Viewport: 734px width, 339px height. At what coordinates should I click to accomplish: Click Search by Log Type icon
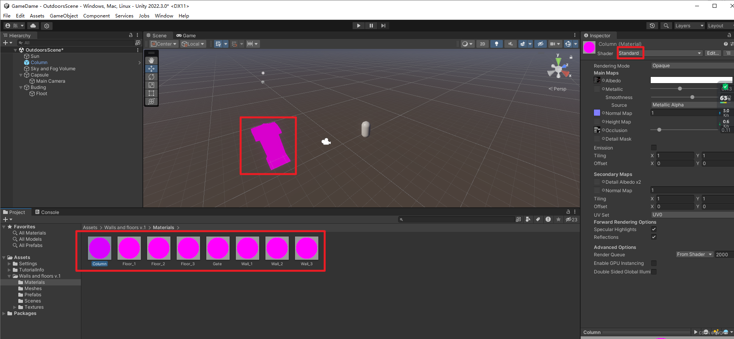(548, 219)
